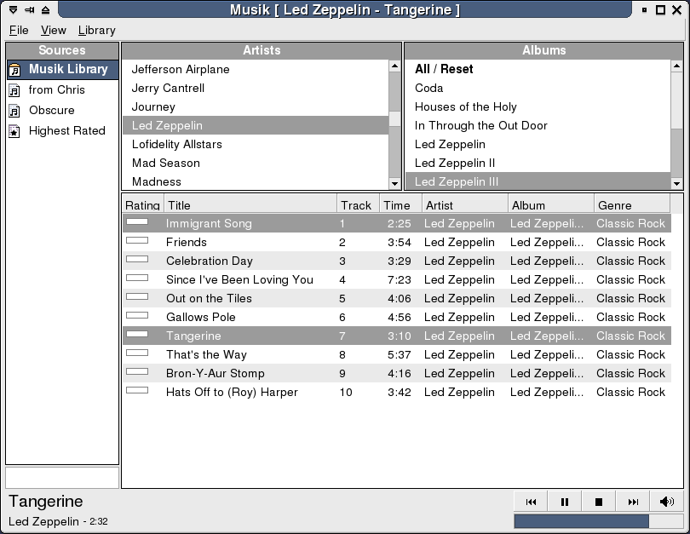The height and width of the screenshot is (534, 690).
Task: Open the File menu
Action: 19,31
